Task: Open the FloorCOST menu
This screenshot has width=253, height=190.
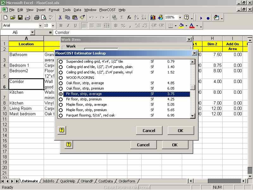Action: coord(107,10)
